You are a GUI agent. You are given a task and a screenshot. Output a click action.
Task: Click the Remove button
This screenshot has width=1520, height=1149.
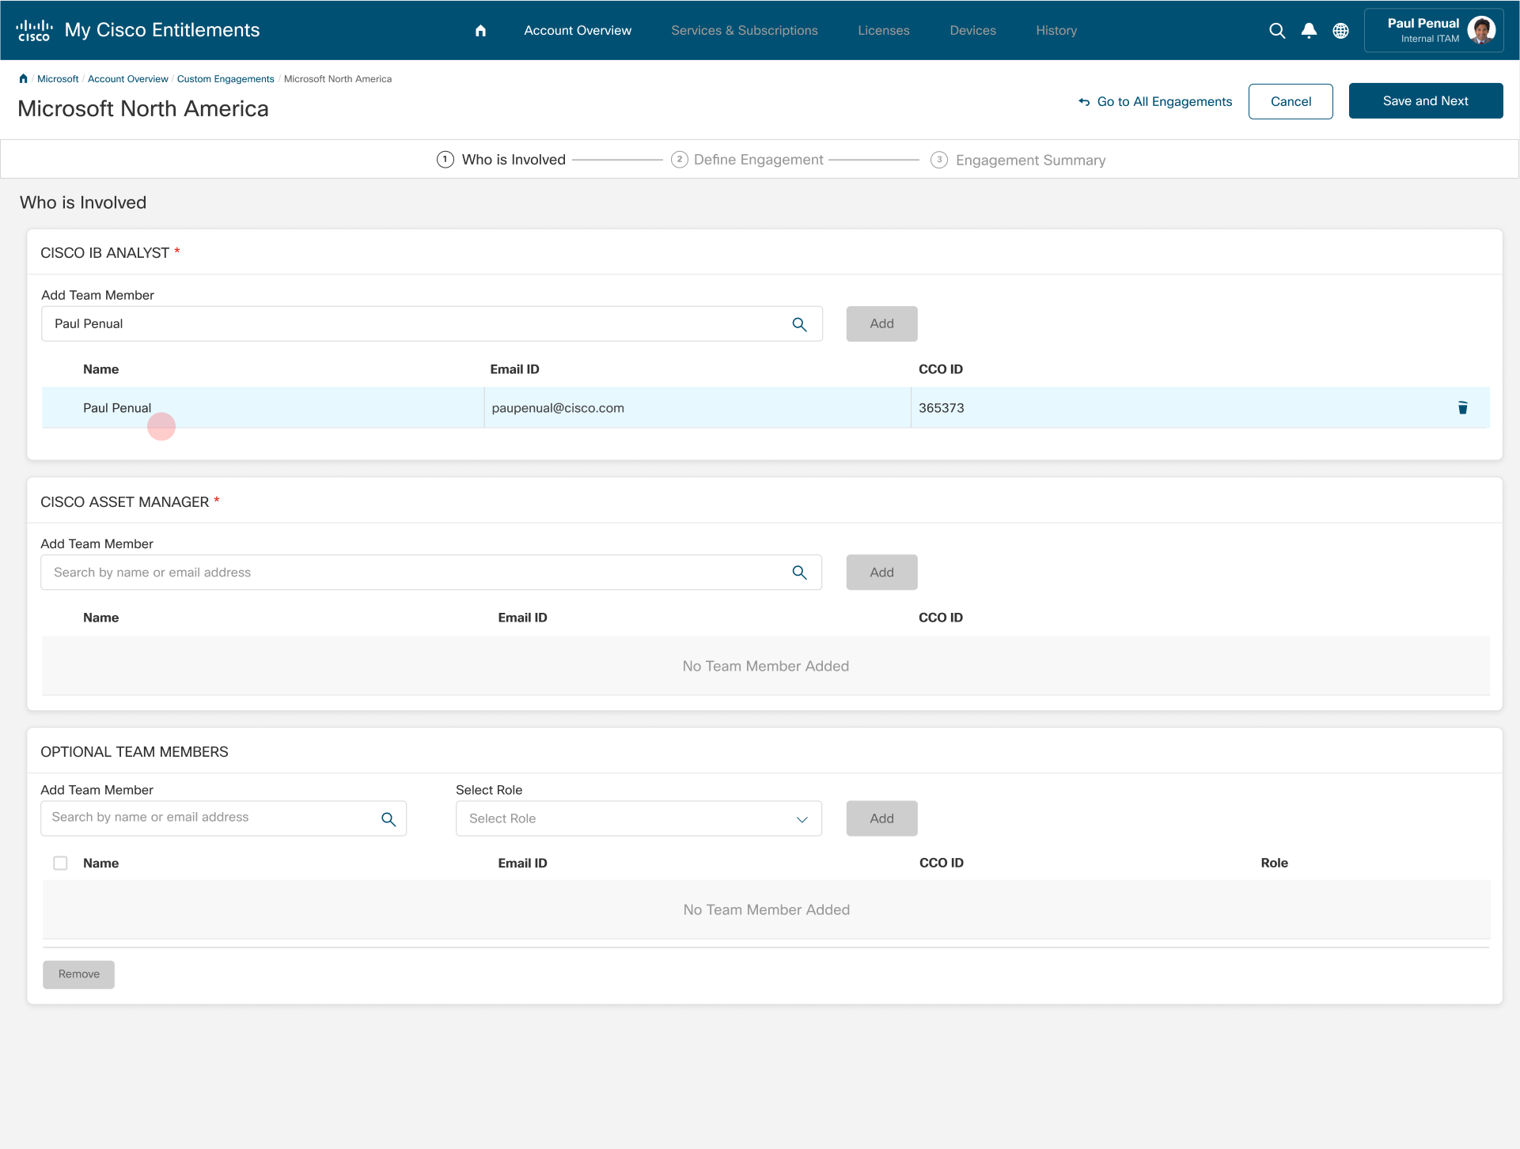click(78, 974)
